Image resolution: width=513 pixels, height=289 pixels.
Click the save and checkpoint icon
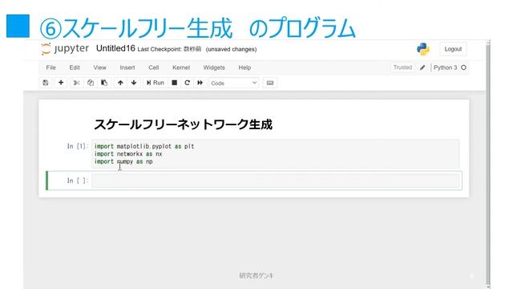tap(46, 83)
